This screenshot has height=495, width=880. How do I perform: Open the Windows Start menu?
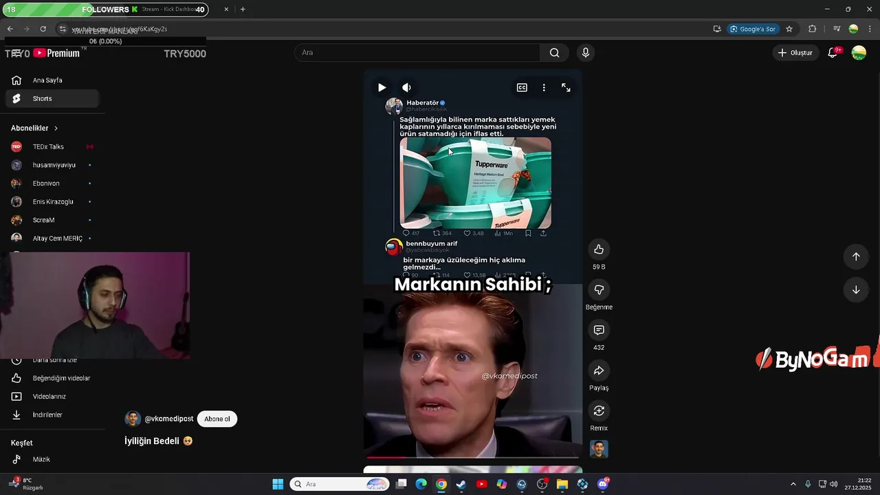(278, 484)
